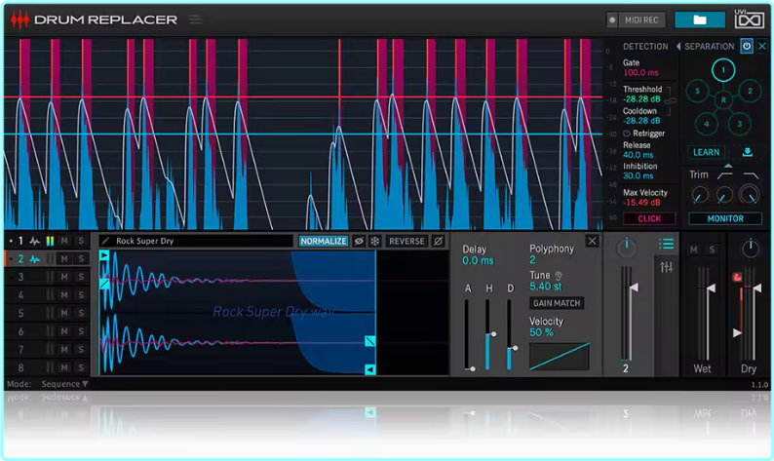
Task: Click the Separation power icon
Action: [747, 46]
